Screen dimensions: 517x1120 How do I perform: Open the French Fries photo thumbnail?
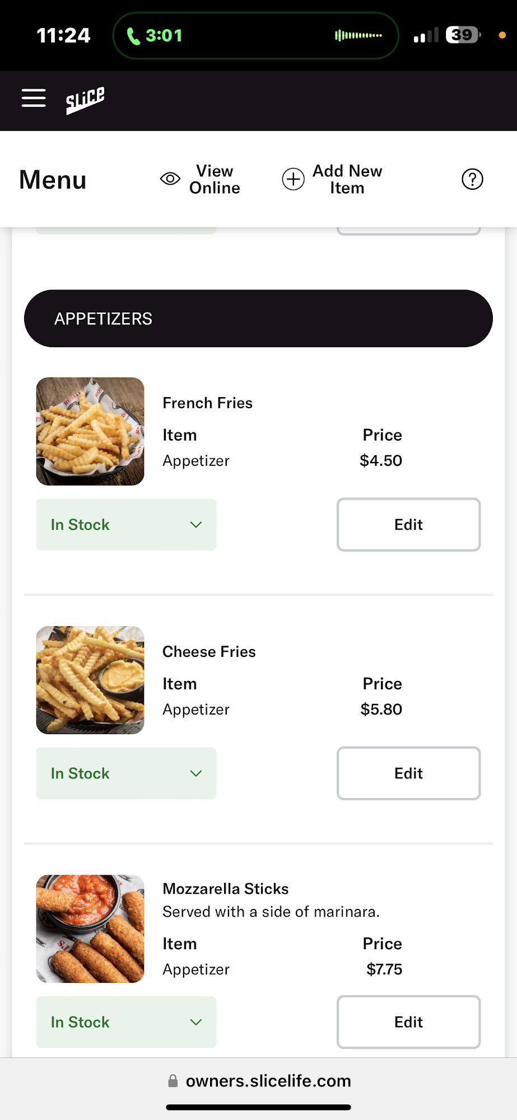coord(90,431)
